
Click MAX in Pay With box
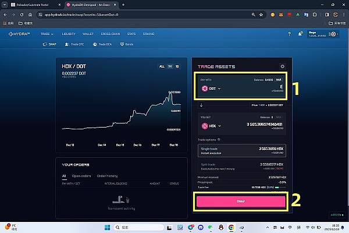click(278, 79)
